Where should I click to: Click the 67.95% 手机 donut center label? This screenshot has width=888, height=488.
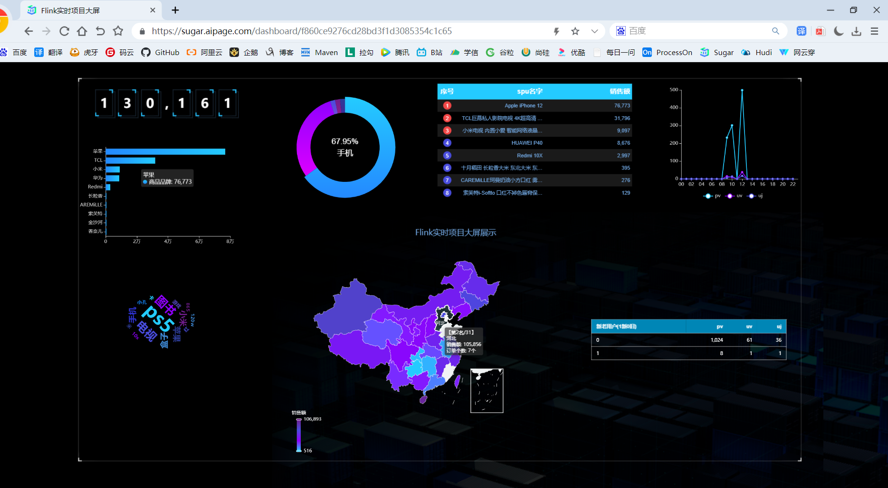[345, 147]
